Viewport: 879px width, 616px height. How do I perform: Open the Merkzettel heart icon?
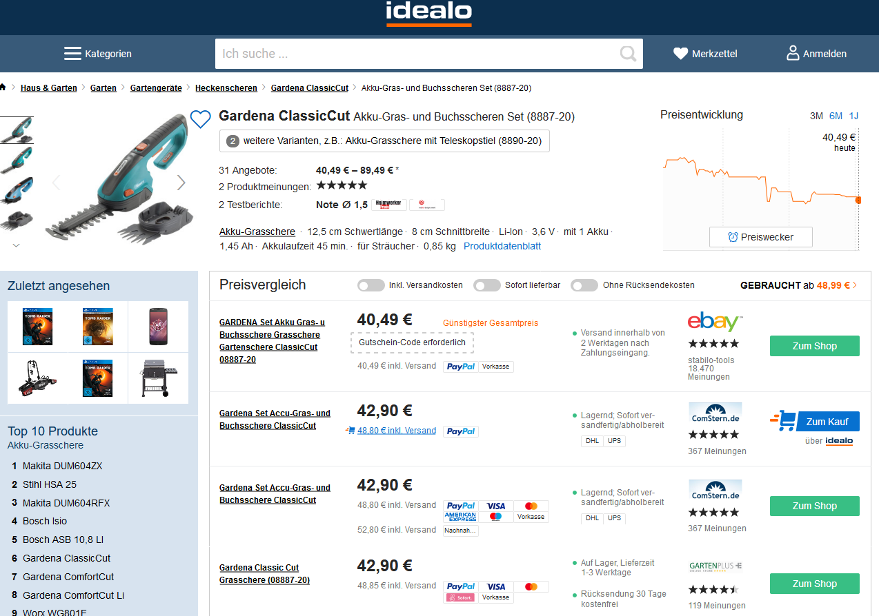681,54
